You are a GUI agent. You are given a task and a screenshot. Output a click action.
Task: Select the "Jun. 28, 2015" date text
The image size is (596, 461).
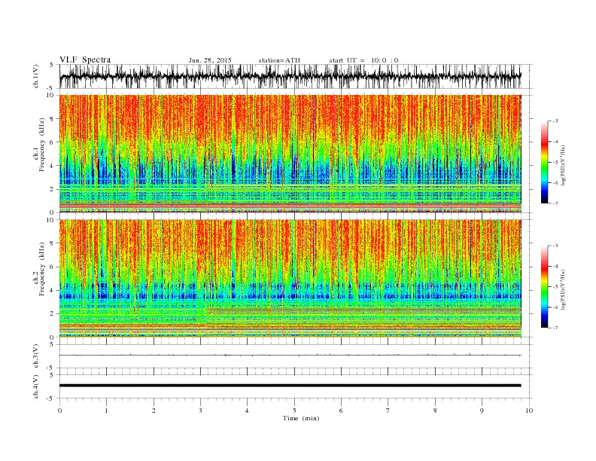pos(210,60)
